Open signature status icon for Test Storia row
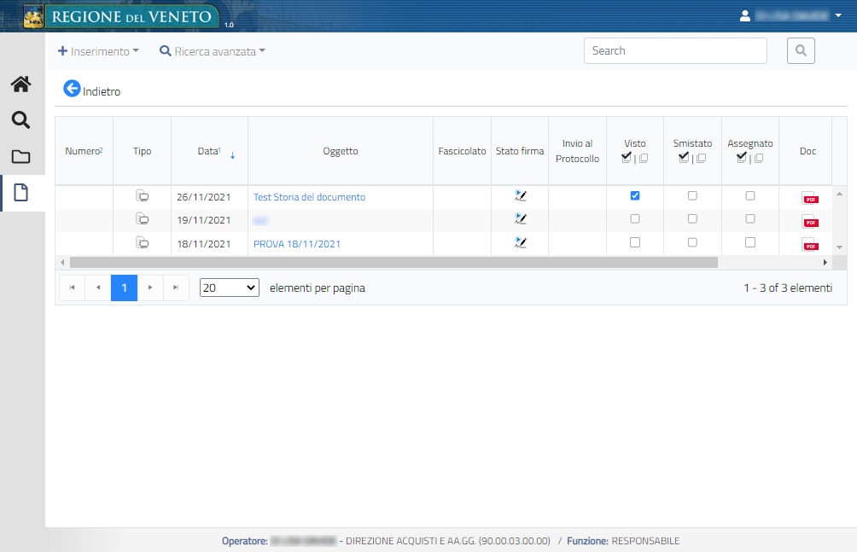 pyautogui.click(x=521, y=195)
